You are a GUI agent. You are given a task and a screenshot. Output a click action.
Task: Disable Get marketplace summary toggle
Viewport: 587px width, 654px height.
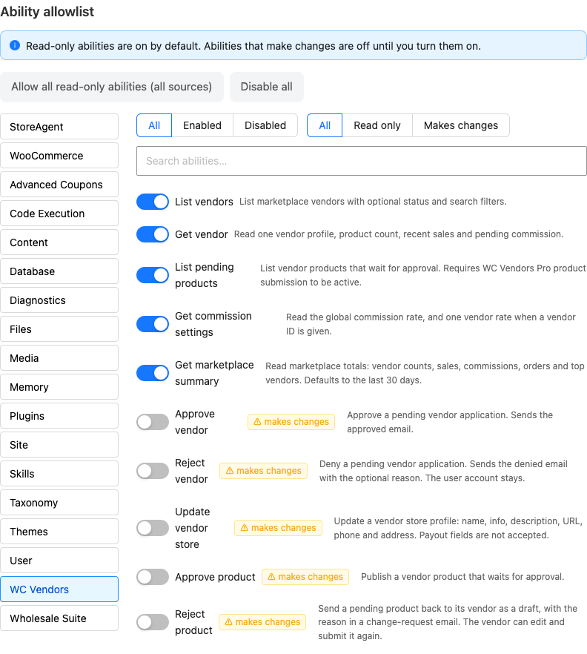(153, 373)
